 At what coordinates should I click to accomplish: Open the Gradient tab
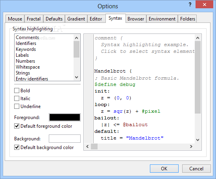76,19
